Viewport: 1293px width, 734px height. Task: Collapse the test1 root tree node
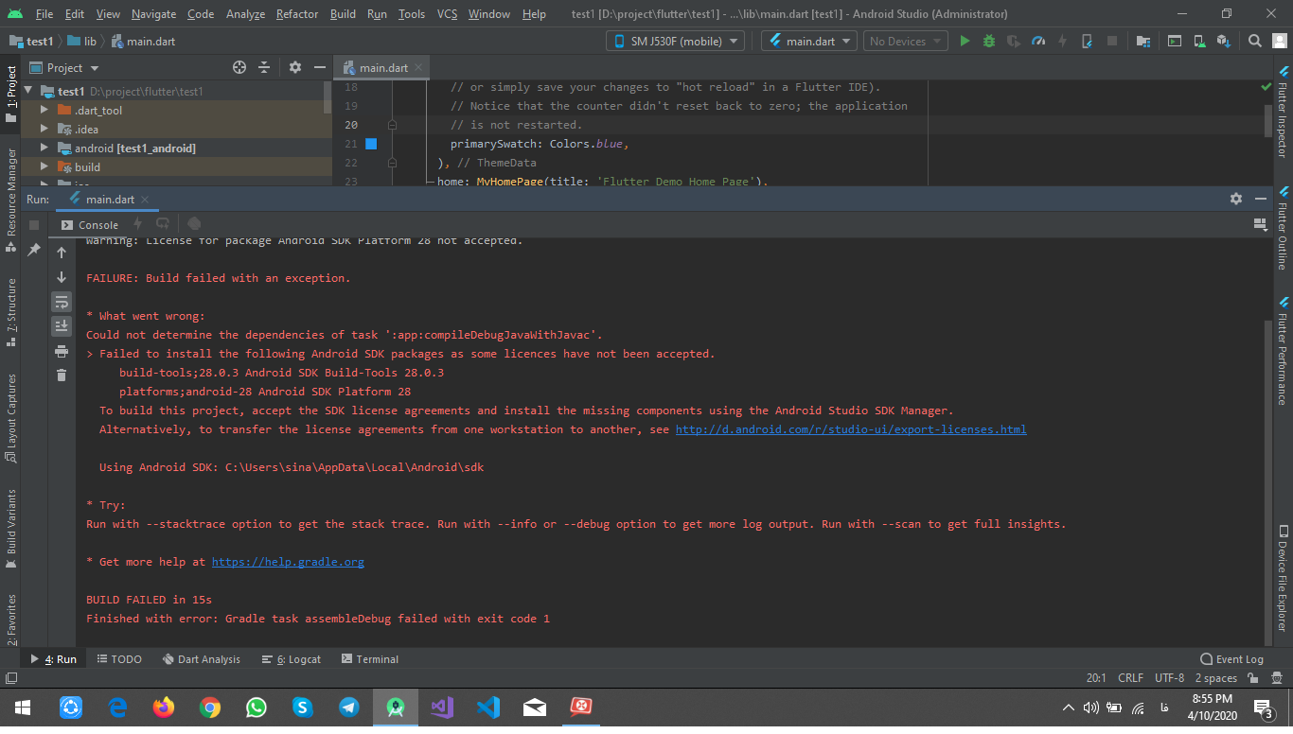click(28, 91)
